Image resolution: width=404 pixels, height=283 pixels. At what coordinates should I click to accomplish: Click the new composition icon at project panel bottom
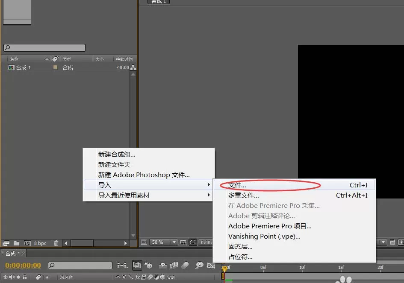pyautogui.click(x=27, y=243)
